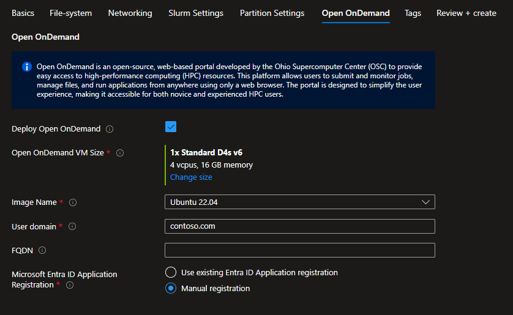Click info icon beside Open OnDemand VM Size
This screenshot has width=513, height=315.
pos(120,153)
